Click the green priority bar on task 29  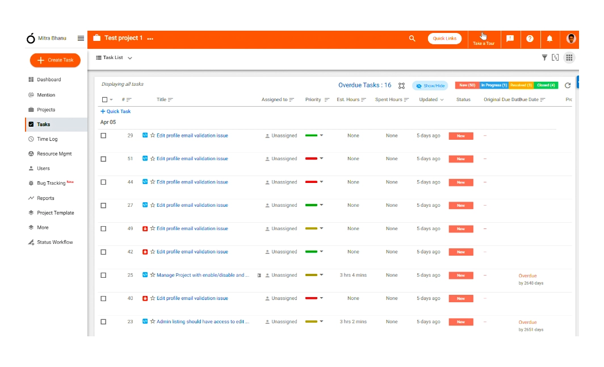click(x=312, y=135)
